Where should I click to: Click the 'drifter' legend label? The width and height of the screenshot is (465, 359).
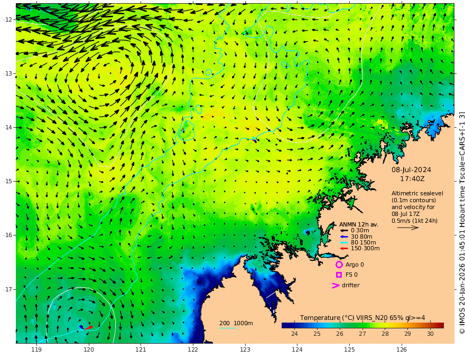350,285
